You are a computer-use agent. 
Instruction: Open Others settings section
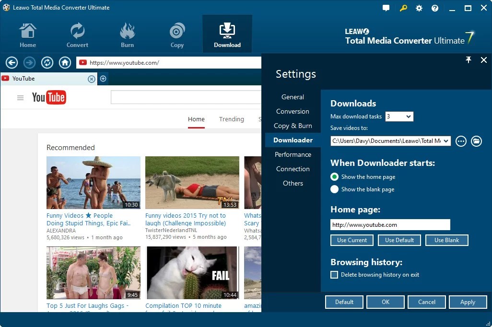293,183
